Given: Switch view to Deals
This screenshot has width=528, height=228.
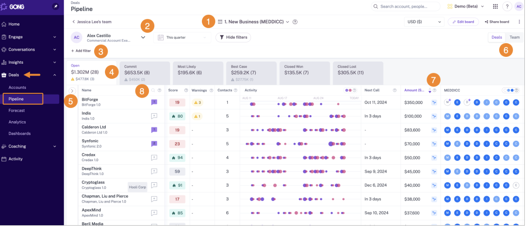Looking at the screenshot, I should click(497, 37).
